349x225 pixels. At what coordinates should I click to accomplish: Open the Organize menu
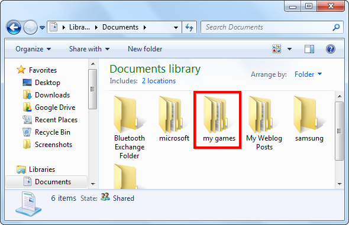pos(33,49)
